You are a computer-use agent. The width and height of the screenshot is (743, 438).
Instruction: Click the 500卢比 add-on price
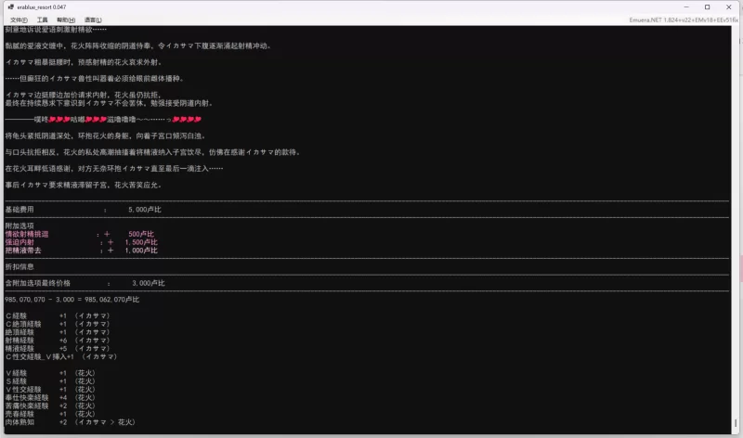[143, 234]
